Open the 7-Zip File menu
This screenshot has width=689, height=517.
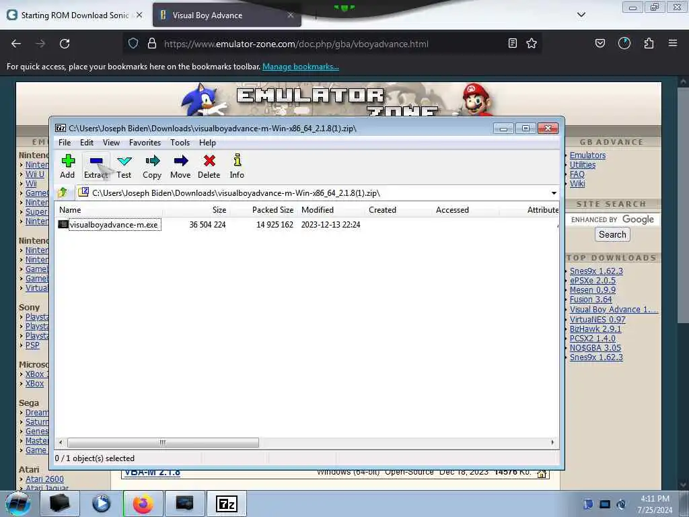pyautogui.click(x=65, y=143)
